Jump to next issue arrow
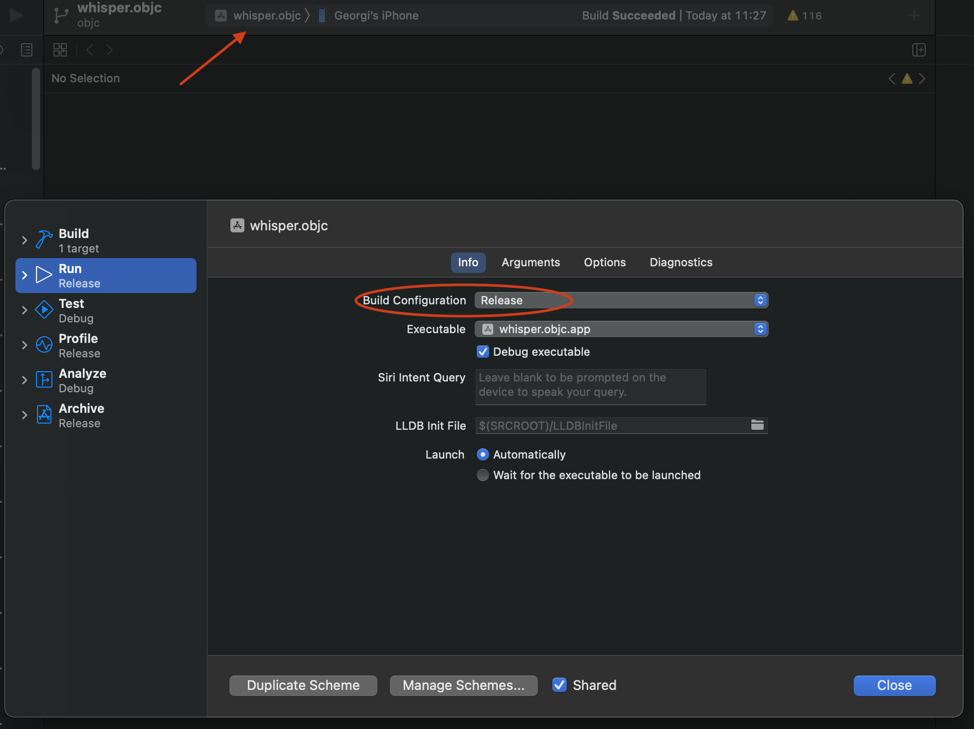 pos(922,79)
